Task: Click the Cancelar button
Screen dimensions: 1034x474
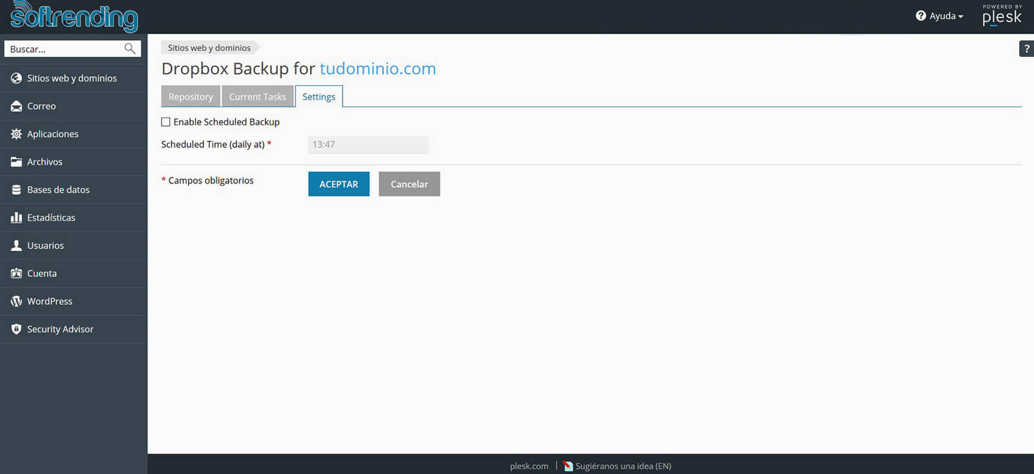Action: (x=409, y=184)
